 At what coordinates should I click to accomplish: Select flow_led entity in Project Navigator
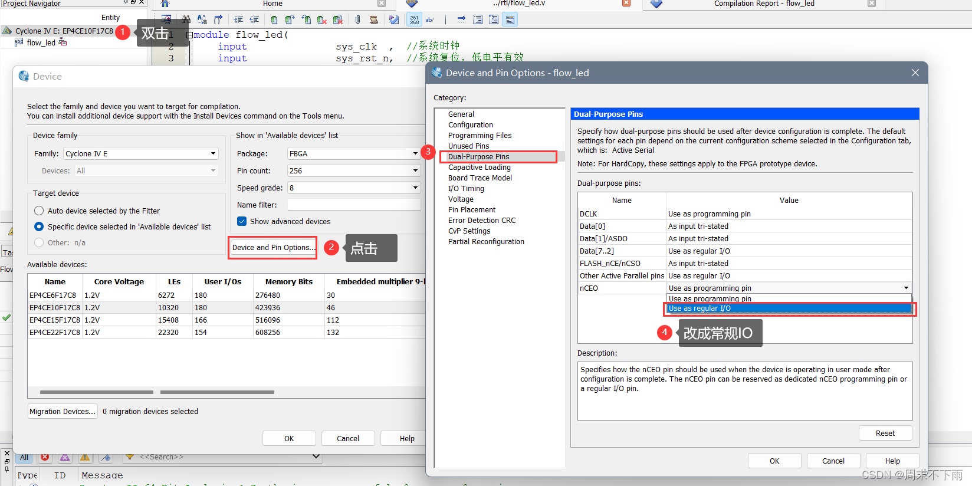pyautogui.click(x=41, y=42)
